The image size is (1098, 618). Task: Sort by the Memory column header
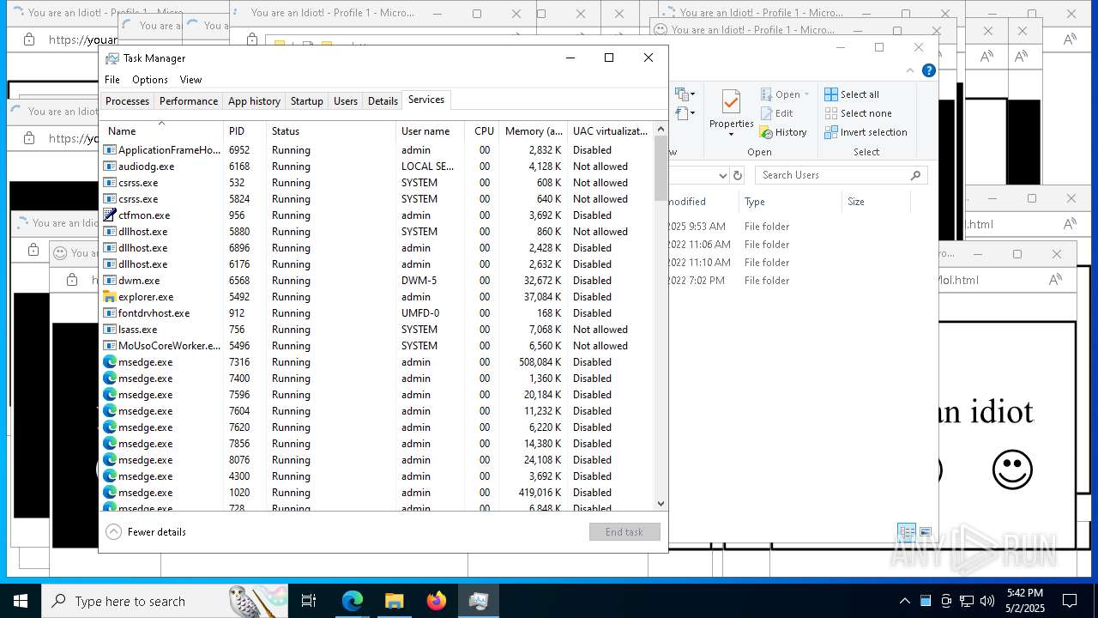point(534,131)
